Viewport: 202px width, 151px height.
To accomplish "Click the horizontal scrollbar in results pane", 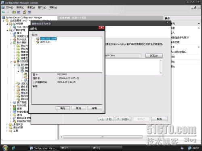I will pos(103,137).
